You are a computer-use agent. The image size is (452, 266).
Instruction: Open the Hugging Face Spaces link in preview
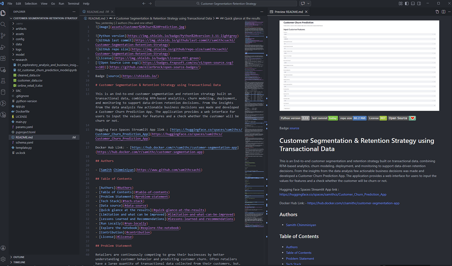(333, 195)
